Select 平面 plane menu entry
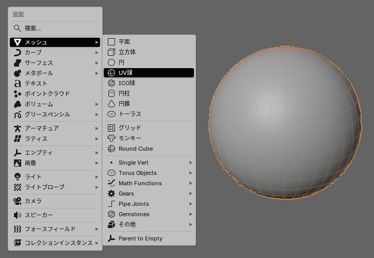374x258 pixels. [124, 42]
